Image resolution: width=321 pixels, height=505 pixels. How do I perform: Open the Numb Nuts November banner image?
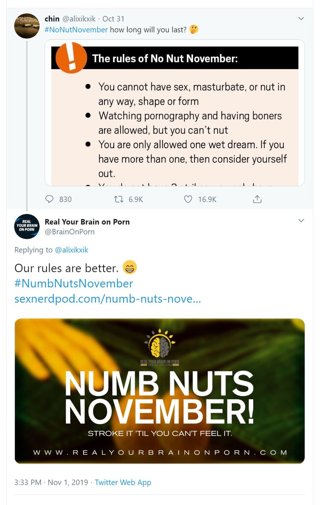tap(159, 391)
